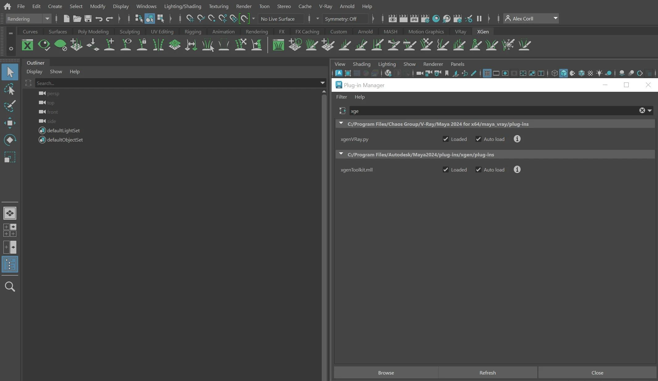Disable Auto load for xgenToolkit.mll
Image resolution: width=658 pixels, height=381 pixels.
point(479,170)
